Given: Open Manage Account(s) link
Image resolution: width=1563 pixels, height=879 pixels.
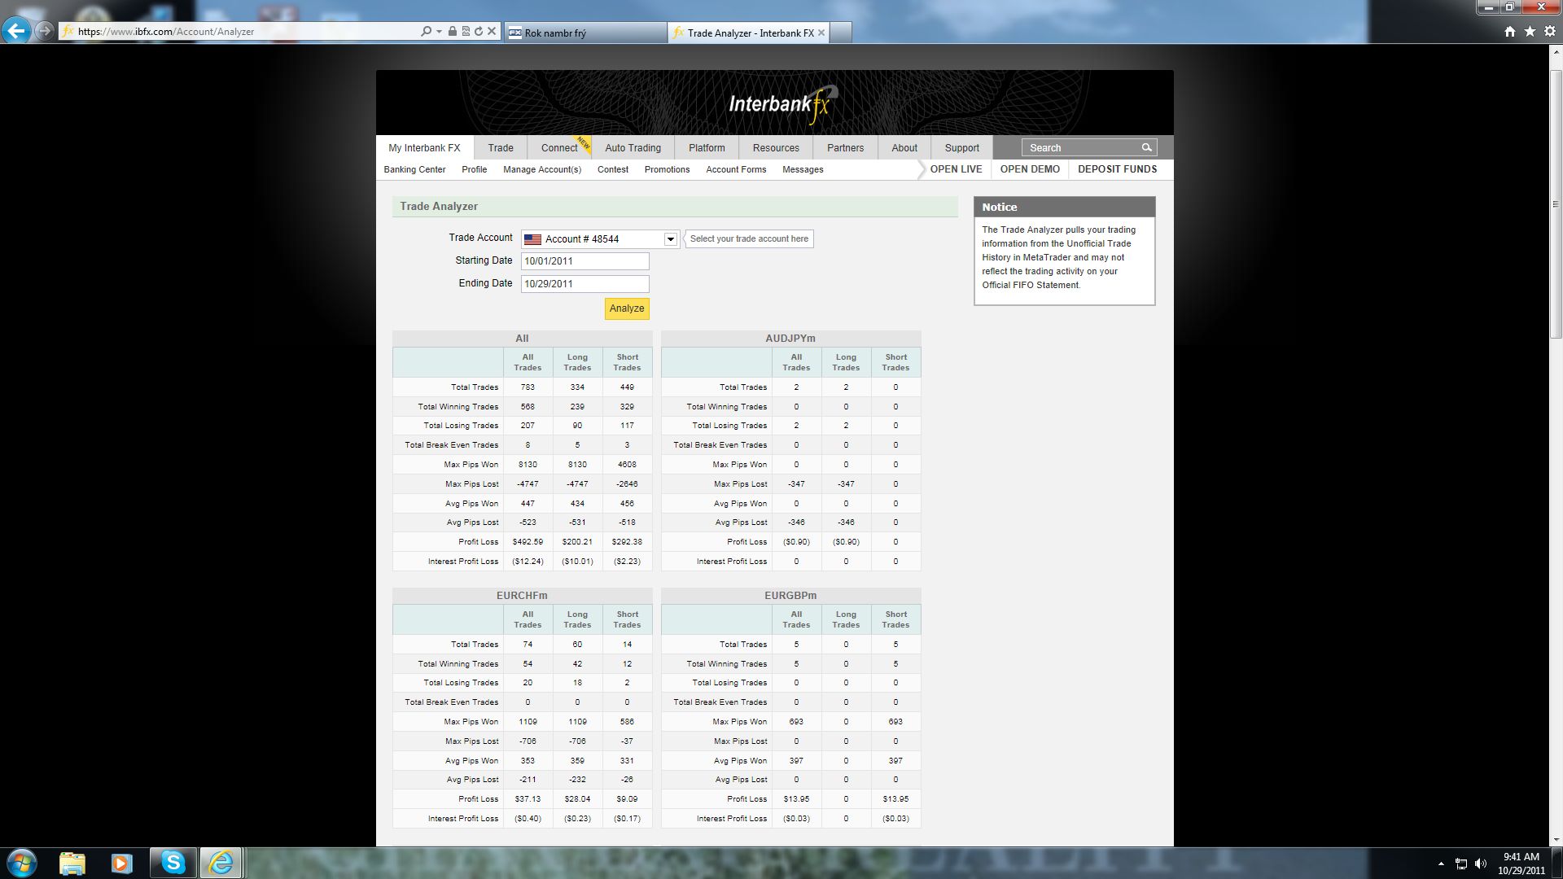Looking at the screenshot, I should 542,169.
